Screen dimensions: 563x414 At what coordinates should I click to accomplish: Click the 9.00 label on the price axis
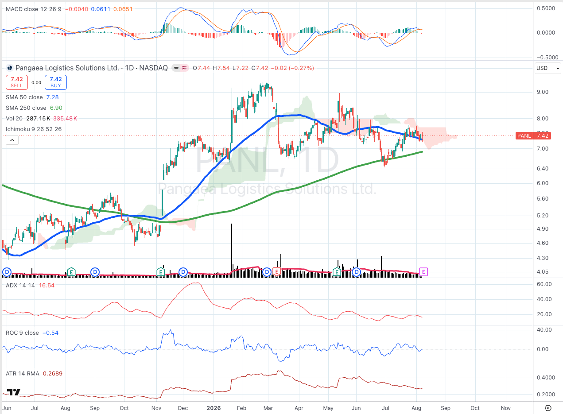click(x=543, y=92)
